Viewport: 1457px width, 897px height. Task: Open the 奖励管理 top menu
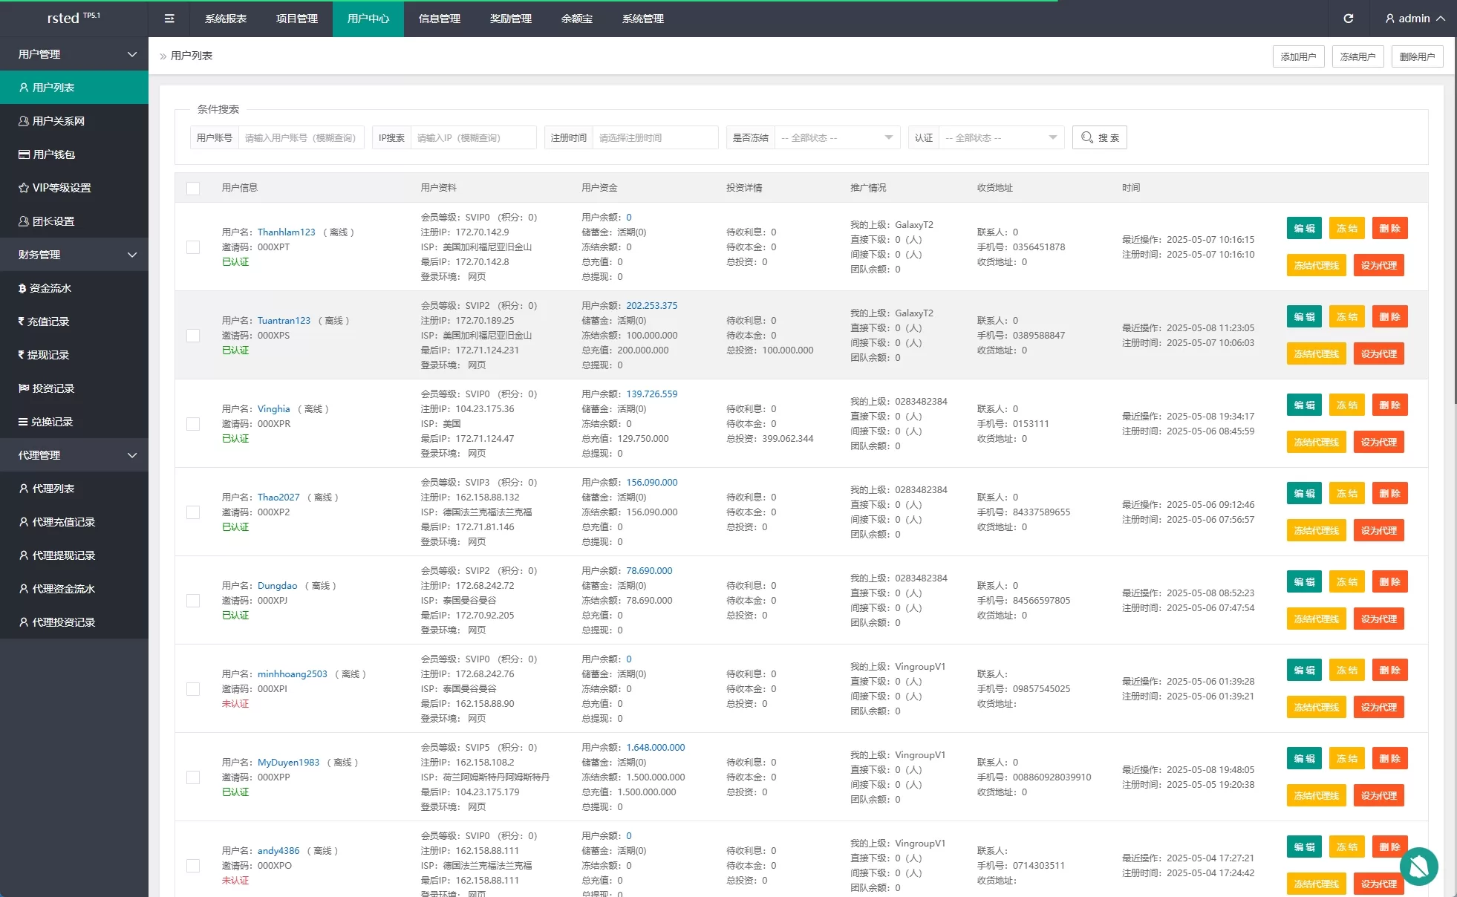(x=510, y=19)
